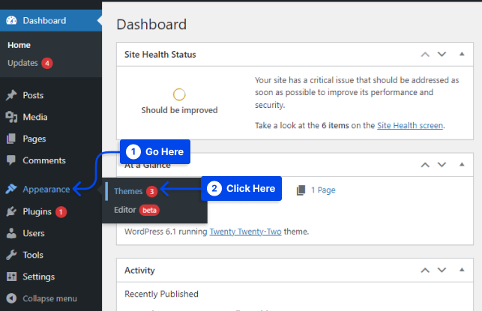Open Updates submenu item
Image resolution: width=482 pixels, height=311 pixels.
[x=22, y=63]
